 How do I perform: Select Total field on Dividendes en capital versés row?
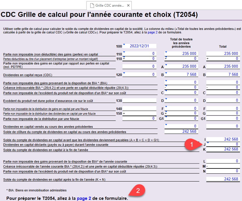pos(223,126)
